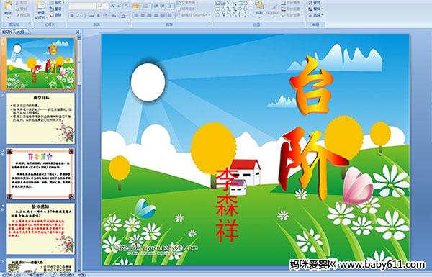Toggle italic formatting
The width and height of the screenshot is (432, 277).
[78, 16]
